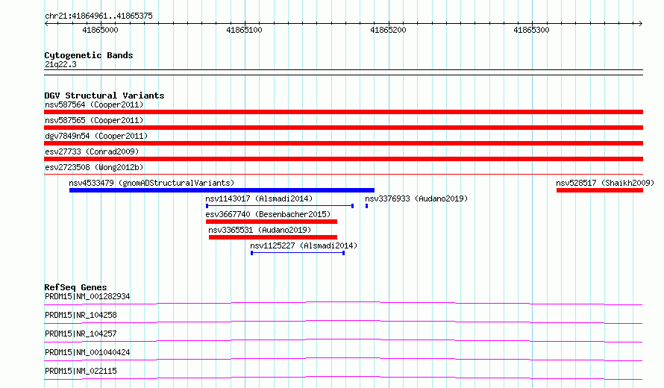Click the chr21:41864961..41865375 coordinate label
The width and height of the screenshot is (664, 388).
[x=98, y=16]
